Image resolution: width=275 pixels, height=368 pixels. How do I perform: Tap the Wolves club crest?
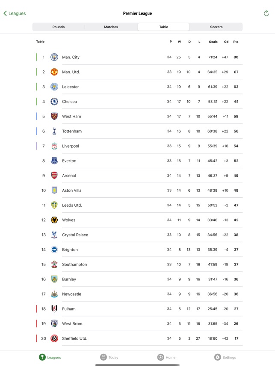click(54, 220)
